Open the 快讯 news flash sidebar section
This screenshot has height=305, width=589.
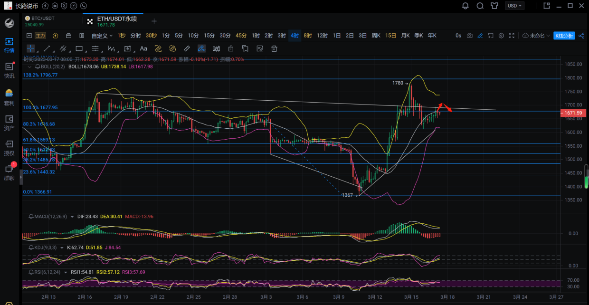(9, 70)
